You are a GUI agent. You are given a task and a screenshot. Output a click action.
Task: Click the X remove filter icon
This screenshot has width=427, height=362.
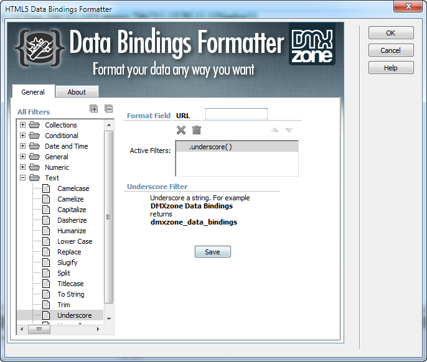(181, 130)
